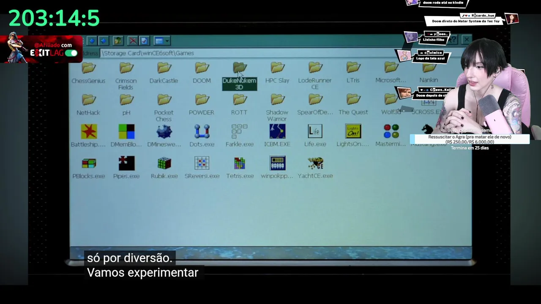Open the Crimson Fields folder

(x=126, y=76)
